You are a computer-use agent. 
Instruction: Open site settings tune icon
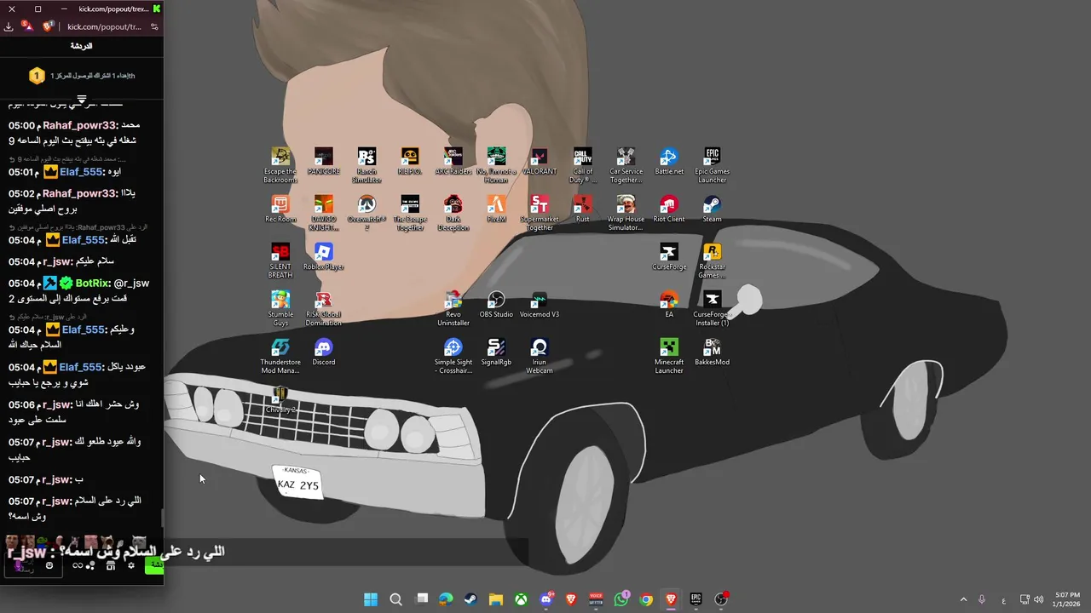(154, 26)
